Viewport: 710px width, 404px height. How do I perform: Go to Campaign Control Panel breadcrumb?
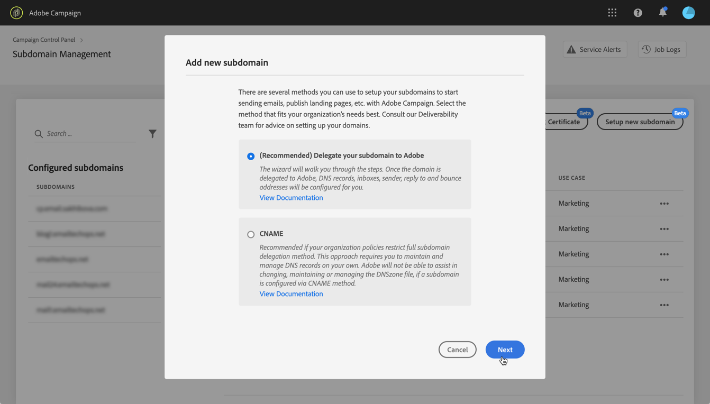(x=44, y=40)
